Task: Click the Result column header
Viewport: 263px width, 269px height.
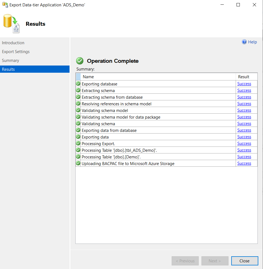Action: click(x=246, y=77)
